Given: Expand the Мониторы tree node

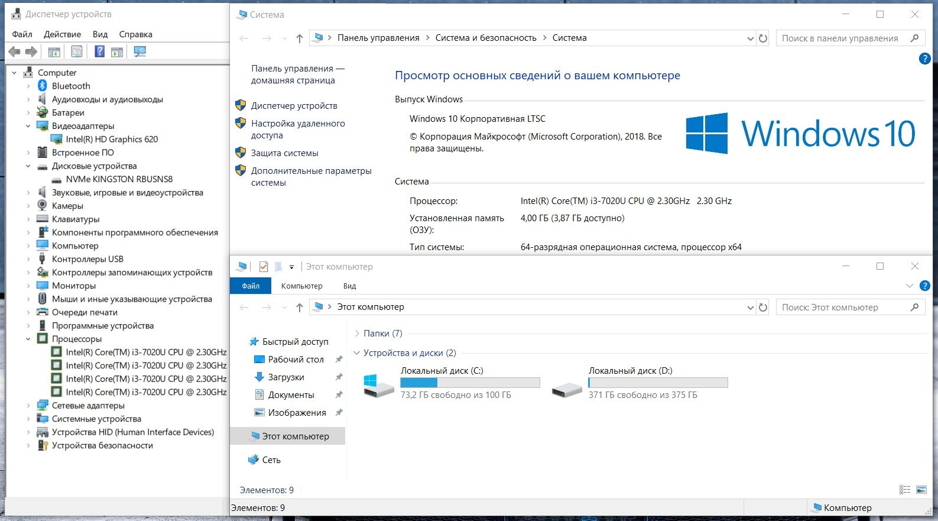Looking at the screenshot, I should [x=28, y=286].
